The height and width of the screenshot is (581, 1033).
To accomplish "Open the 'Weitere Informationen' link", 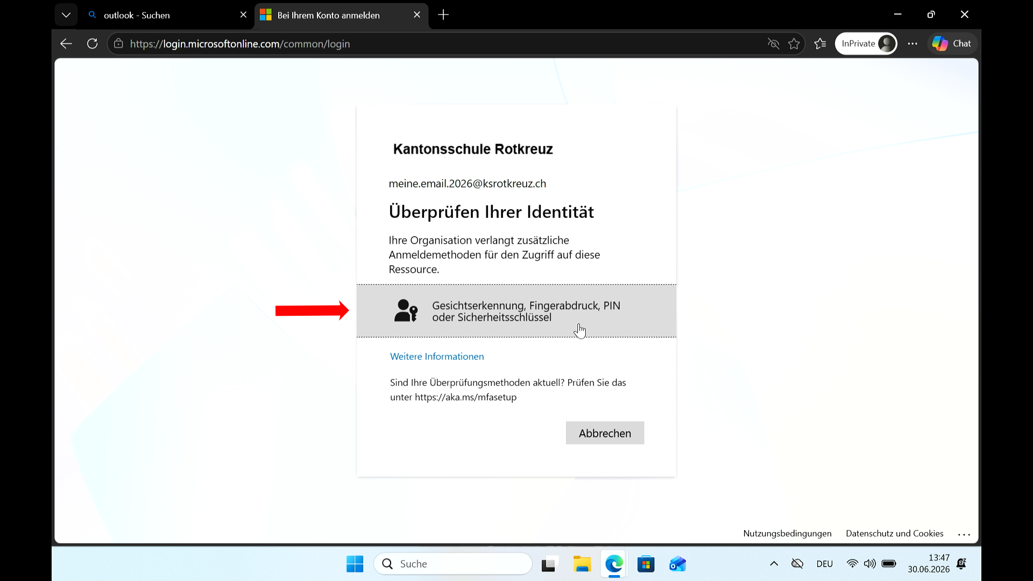I will point(437,357).
